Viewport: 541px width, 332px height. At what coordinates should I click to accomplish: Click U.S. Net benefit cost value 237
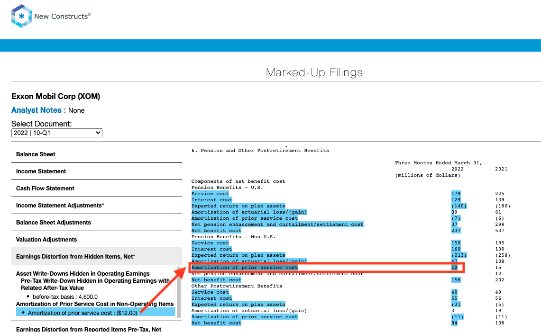pos(456,231)
